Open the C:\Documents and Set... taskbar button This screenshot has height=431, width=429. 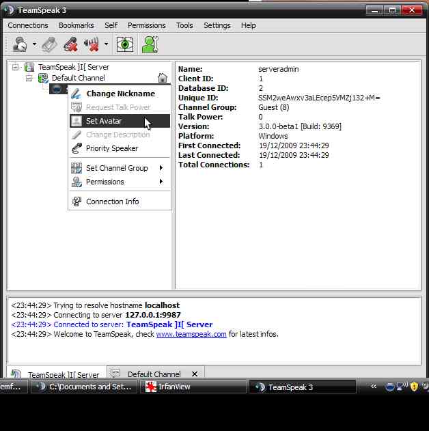(84, 387)
